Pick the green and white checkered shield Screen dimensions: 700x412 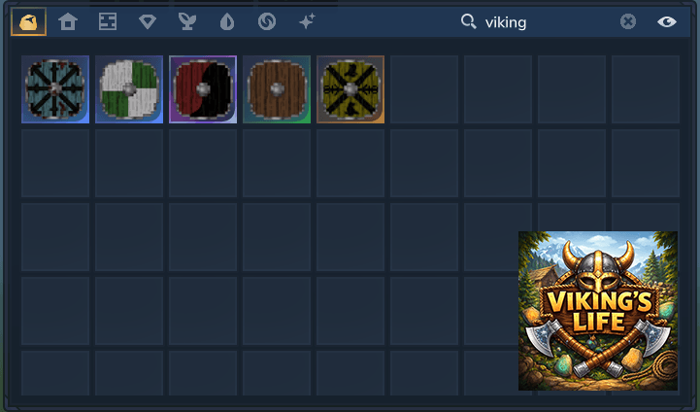point(129,89)
